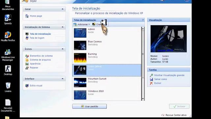Go to Tela de logon

pyautogui.click(x=37, y=38)
